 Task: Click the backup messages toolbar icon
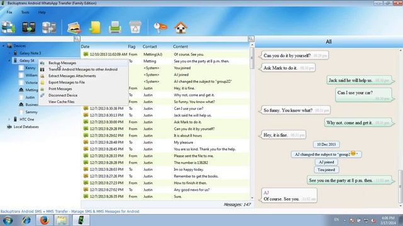point(8,27)
